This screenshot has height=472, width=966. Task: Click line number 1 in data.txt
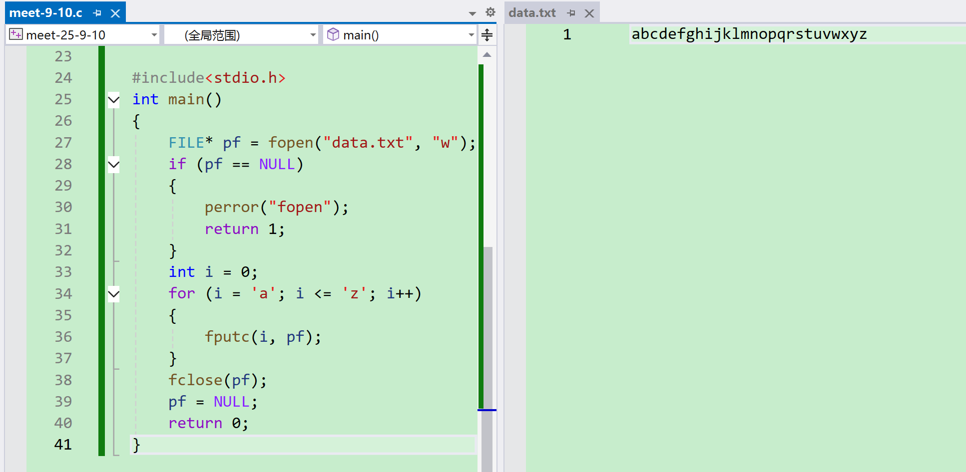pos(567,34)
